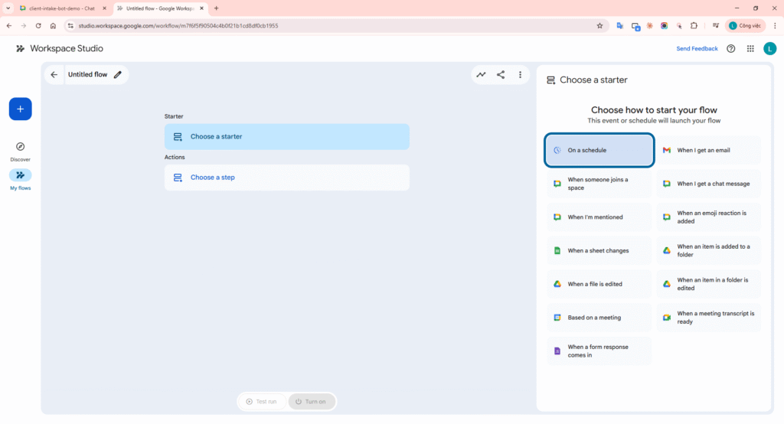Screen dimensions: 784x424
Task: Open the Discover compass icon
Action: point(20,147)
